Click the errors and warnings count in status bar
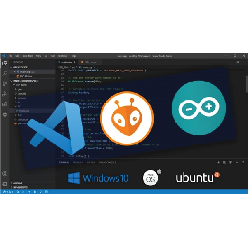The width and height of the screenshot is (248, 247). (x=8, y=191)
